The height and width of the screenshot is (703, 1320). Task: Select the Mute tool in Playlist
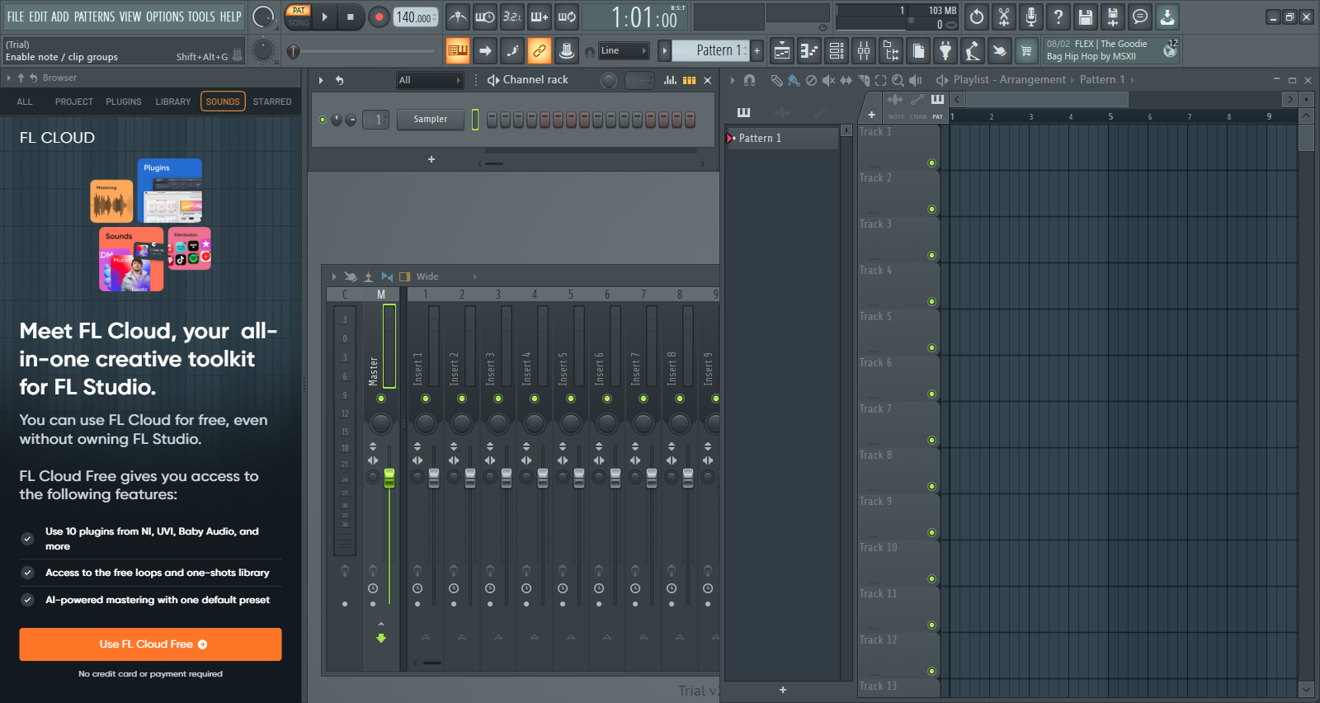pyautogui.click(x=828, y=80)
